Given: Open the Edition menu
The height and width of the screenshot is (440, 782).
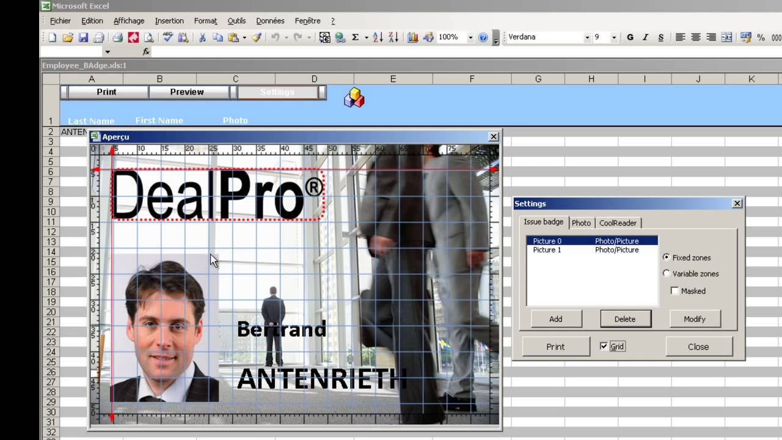Looking at the screenshot, I should tap(92, 21).
